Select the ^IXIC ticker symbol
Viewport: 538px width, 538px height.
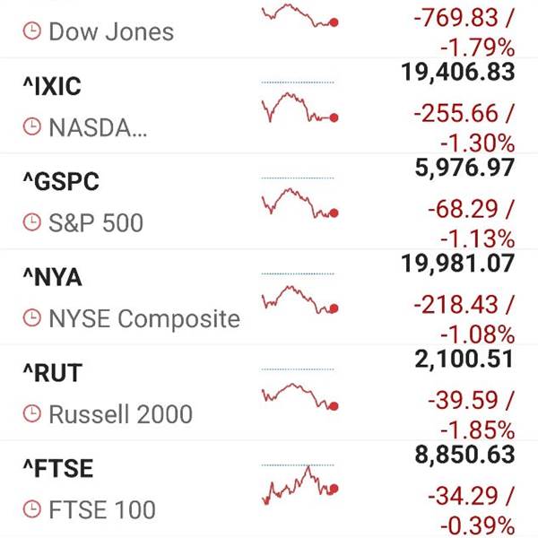point(52,86)
